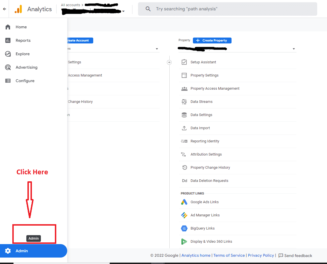This screenshot has height=264, width=327.
Task: Open Property Access Management
Action: coord(238,89)
